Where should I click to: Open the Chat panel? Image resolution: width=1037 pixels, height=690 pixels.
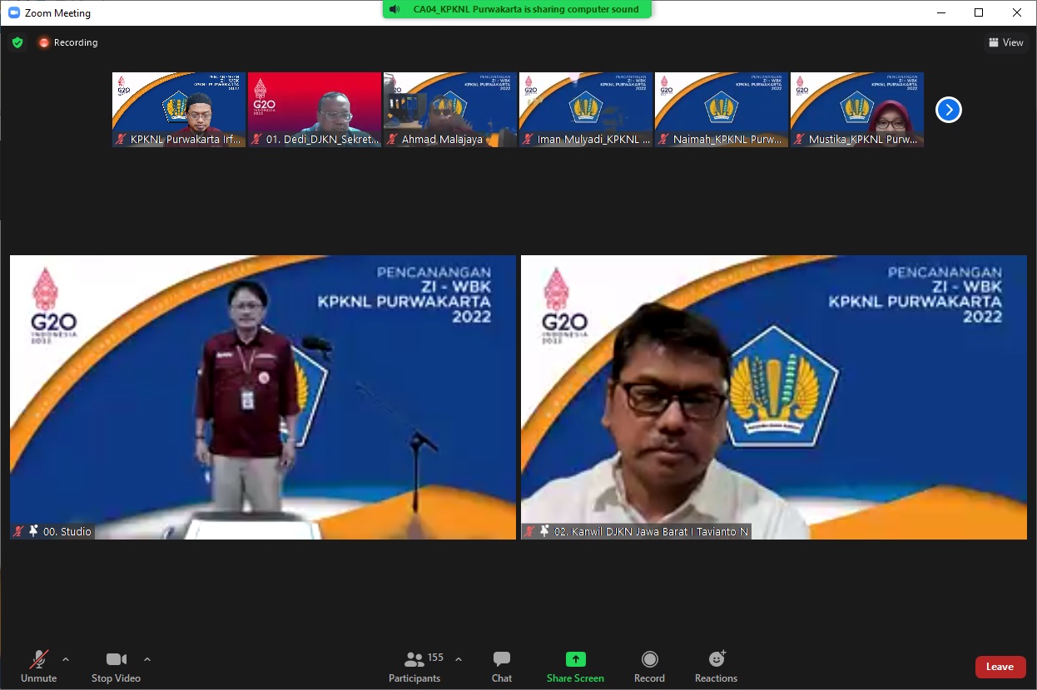pyautogui.click(x=501, y=666)
